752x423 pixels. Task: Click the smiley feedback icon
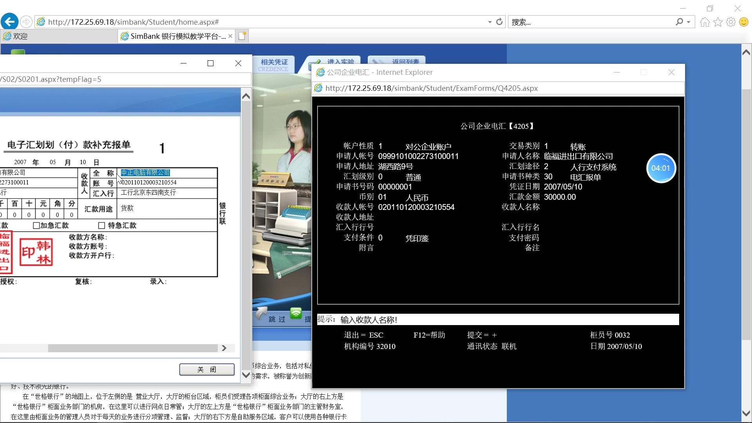(x=744, y=22)
